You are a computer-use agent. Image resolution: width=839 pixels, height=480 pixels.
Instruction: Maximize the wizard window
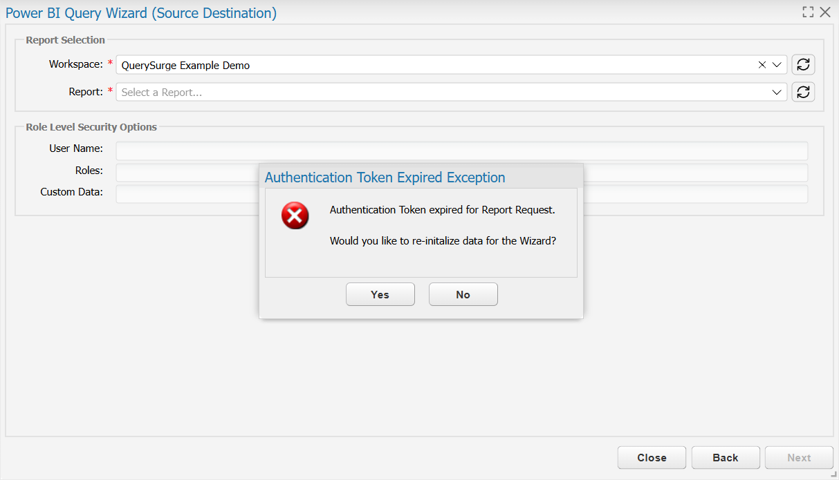coord(808,12)
